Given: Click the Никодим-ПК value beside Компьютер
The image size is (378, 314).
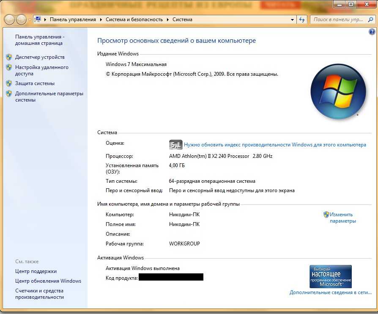Looking at the screenshot, I should click(184, 215).
